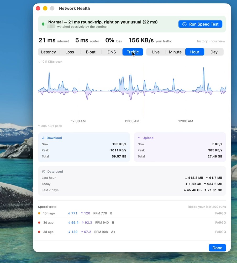Click the 156 KB/s your traffic reading
237x263 pixels.
coord(150,40)
